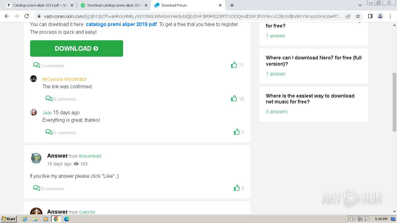View MrCyclone's avatar

coord(33,79)
